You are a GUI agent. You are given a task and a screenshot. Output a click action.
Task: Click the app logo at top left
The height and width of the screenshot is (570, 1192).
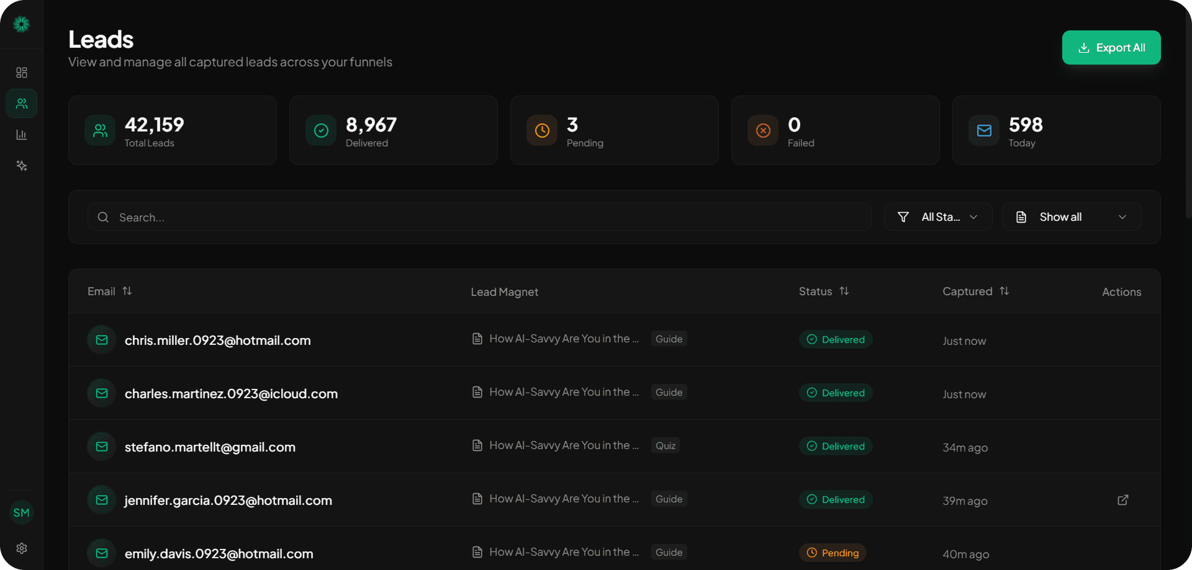click(x=21, y=24)
